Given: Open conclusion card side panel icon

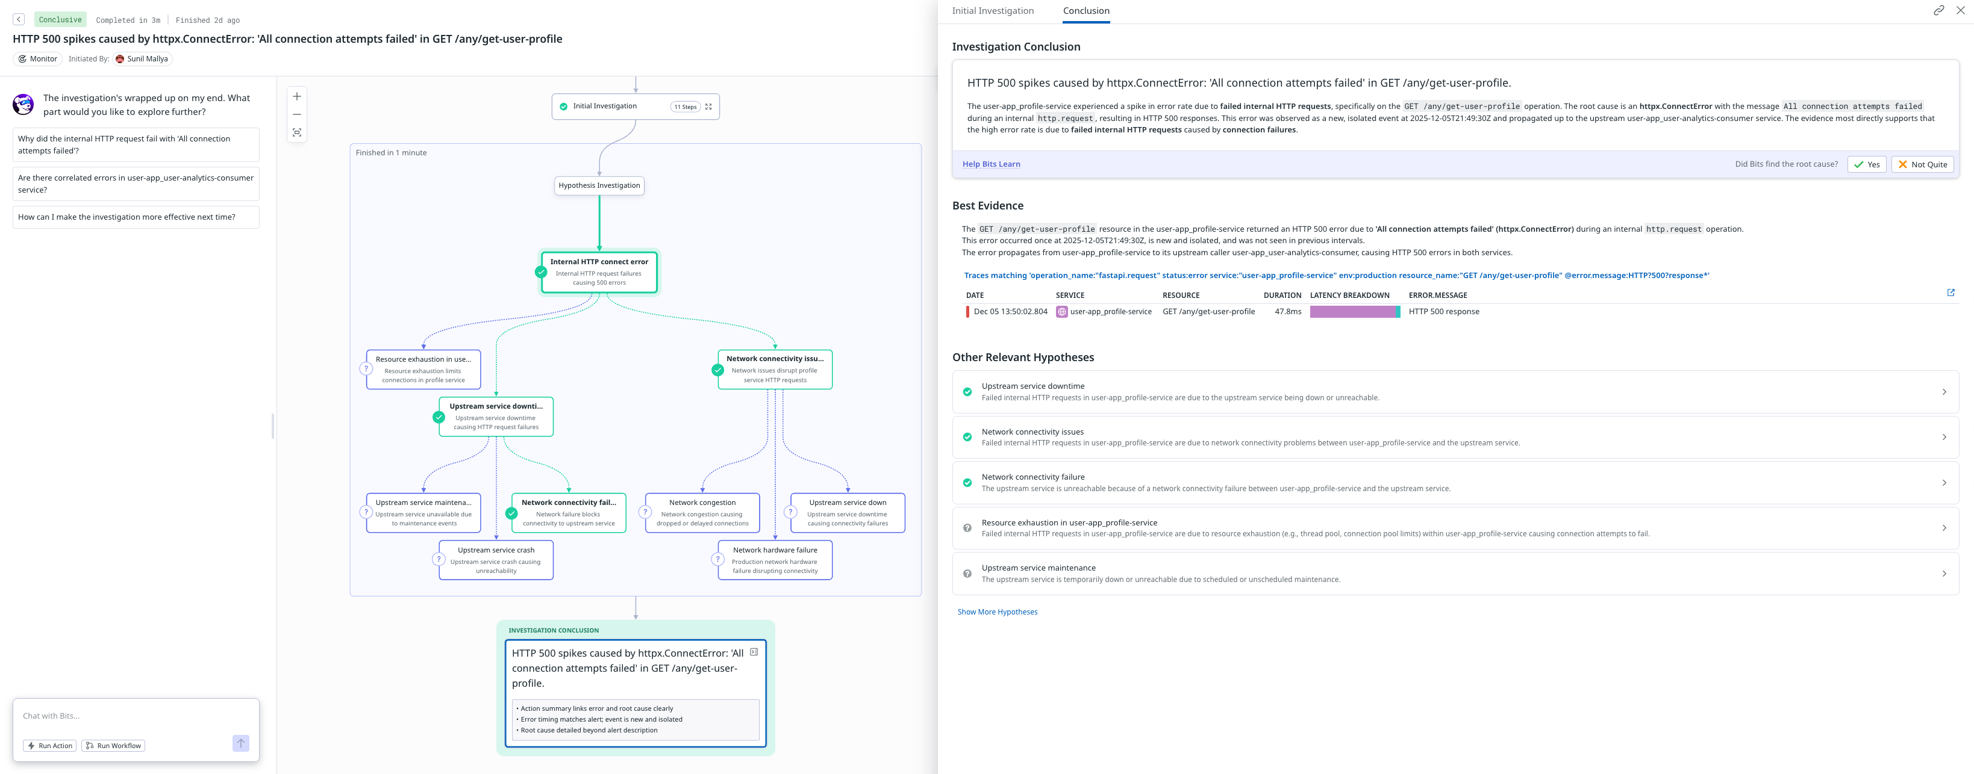Looking at the screenshot, I should coord(754,652).
